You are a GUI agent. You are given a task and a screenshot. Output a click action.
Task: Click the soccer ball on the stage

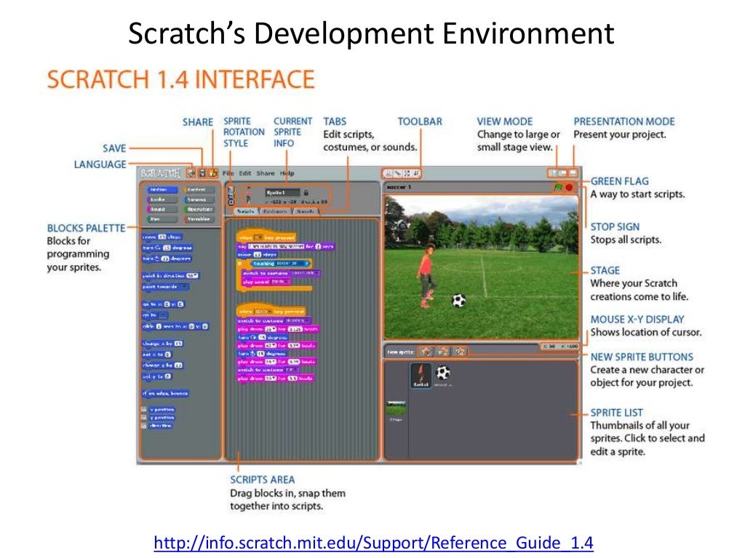[x=458, y=300]
